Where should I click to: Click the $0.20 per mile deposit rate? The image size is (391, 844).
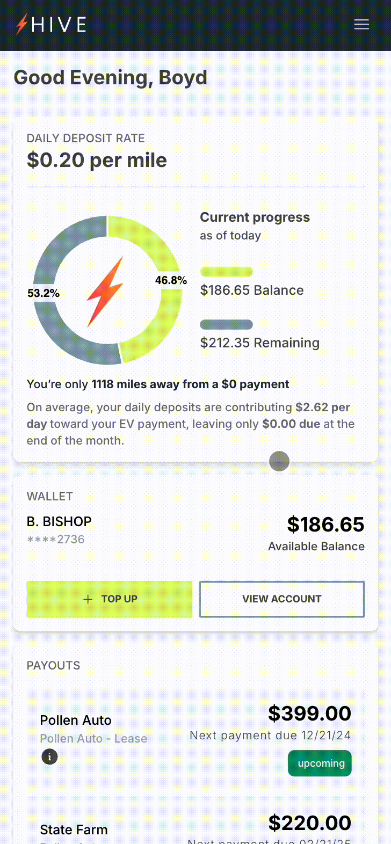[x=97, y=160]
